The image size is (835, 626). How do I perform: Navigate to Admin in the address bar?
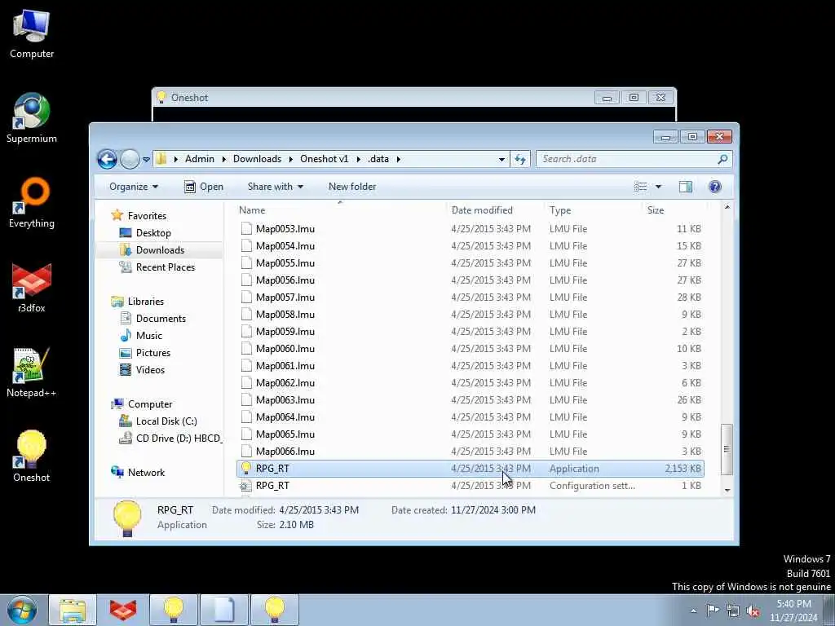pos(200,159)
